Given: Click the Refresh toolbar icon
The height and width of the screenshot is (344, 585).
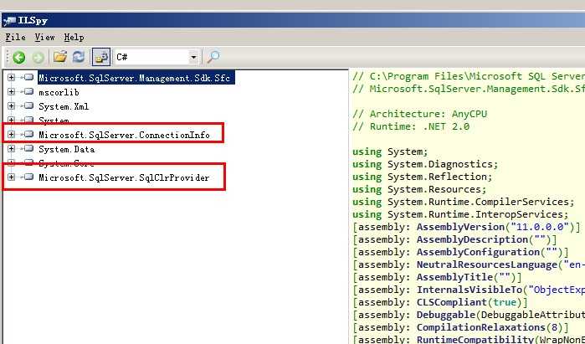Looking at the screenshot, I should tap(79, 57).
